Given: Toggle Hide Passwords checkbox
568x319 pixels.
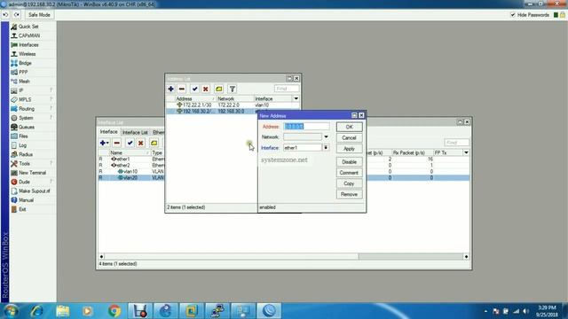Looking at the screenshot, I should click(x=513, y=15).
